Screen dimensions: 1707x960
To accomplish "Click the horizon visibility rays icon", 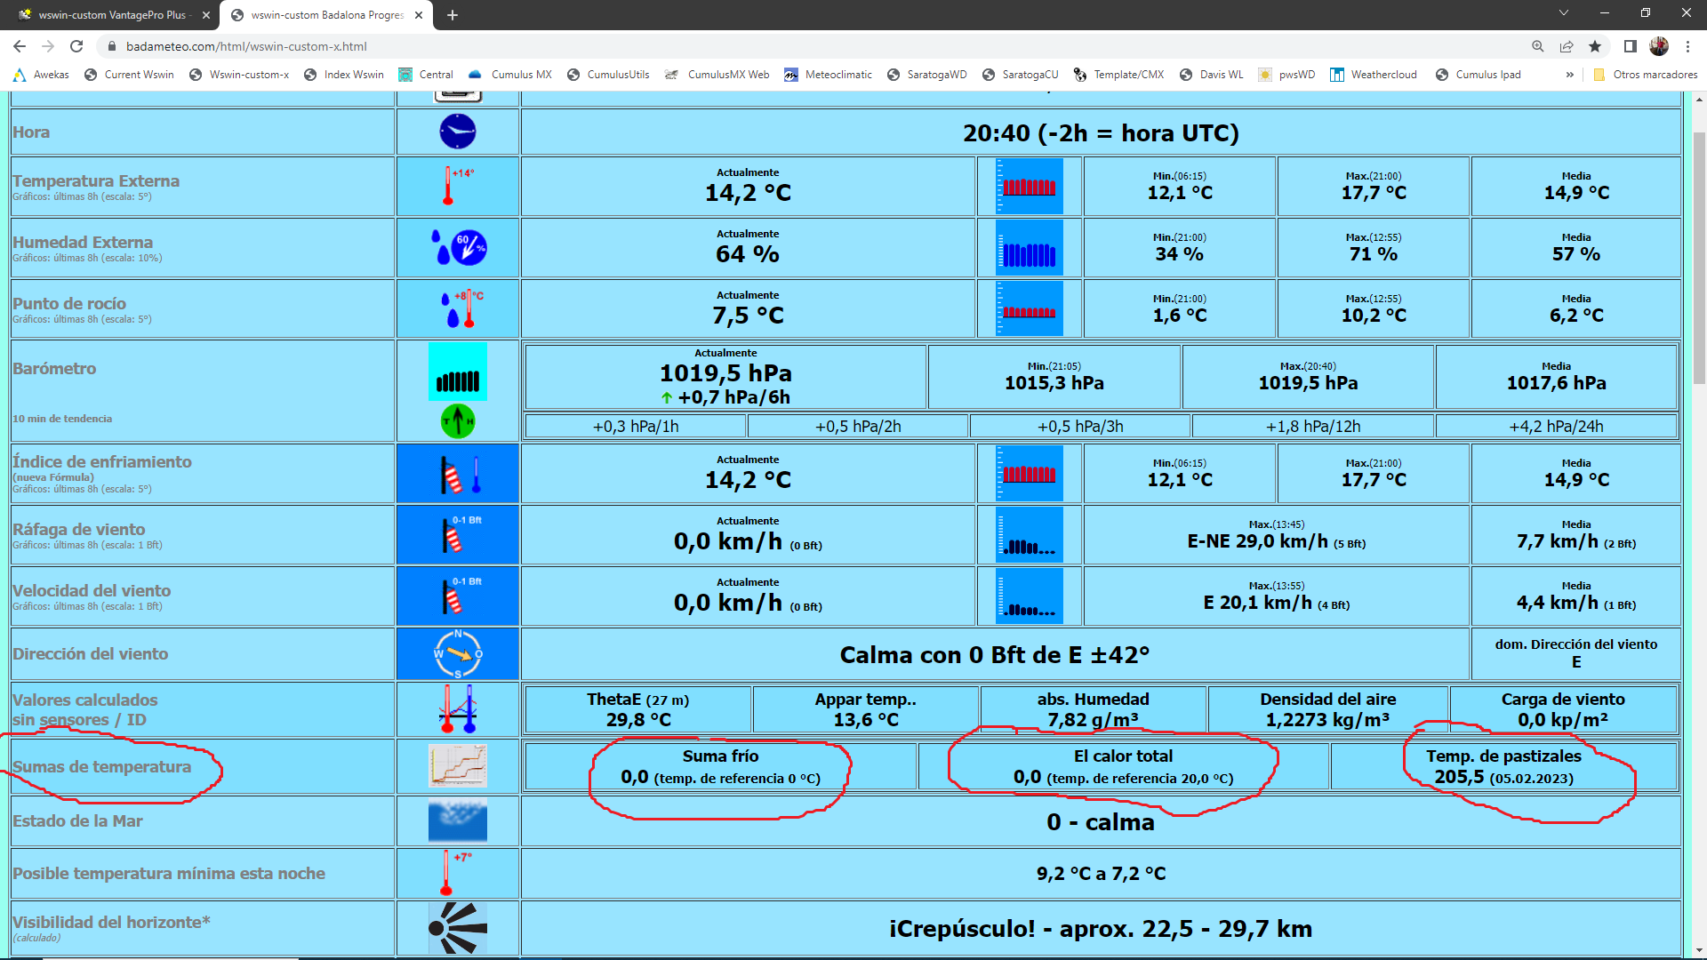I will 457,928.
